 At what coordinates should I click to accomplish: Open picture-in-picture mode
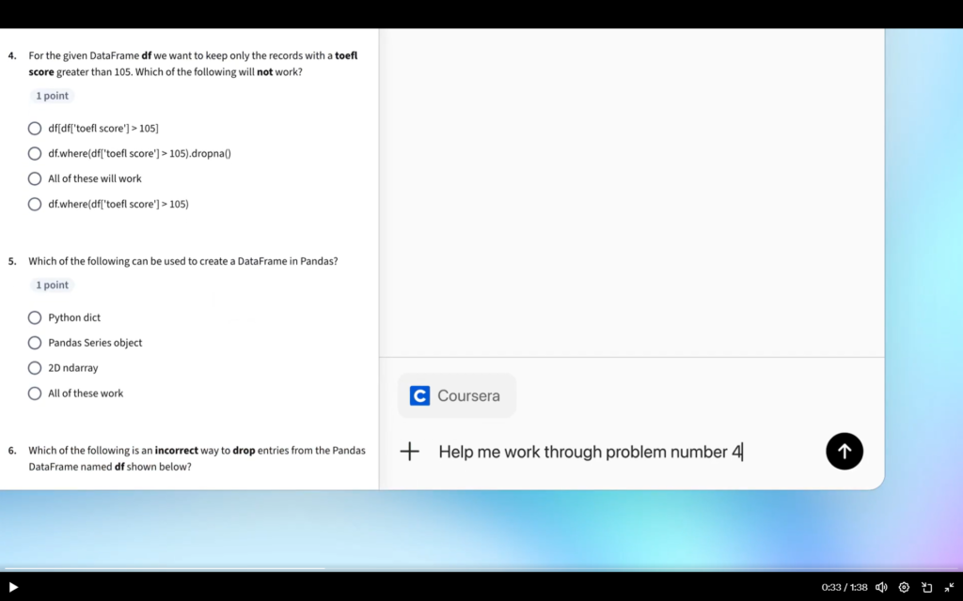(926, 587)
